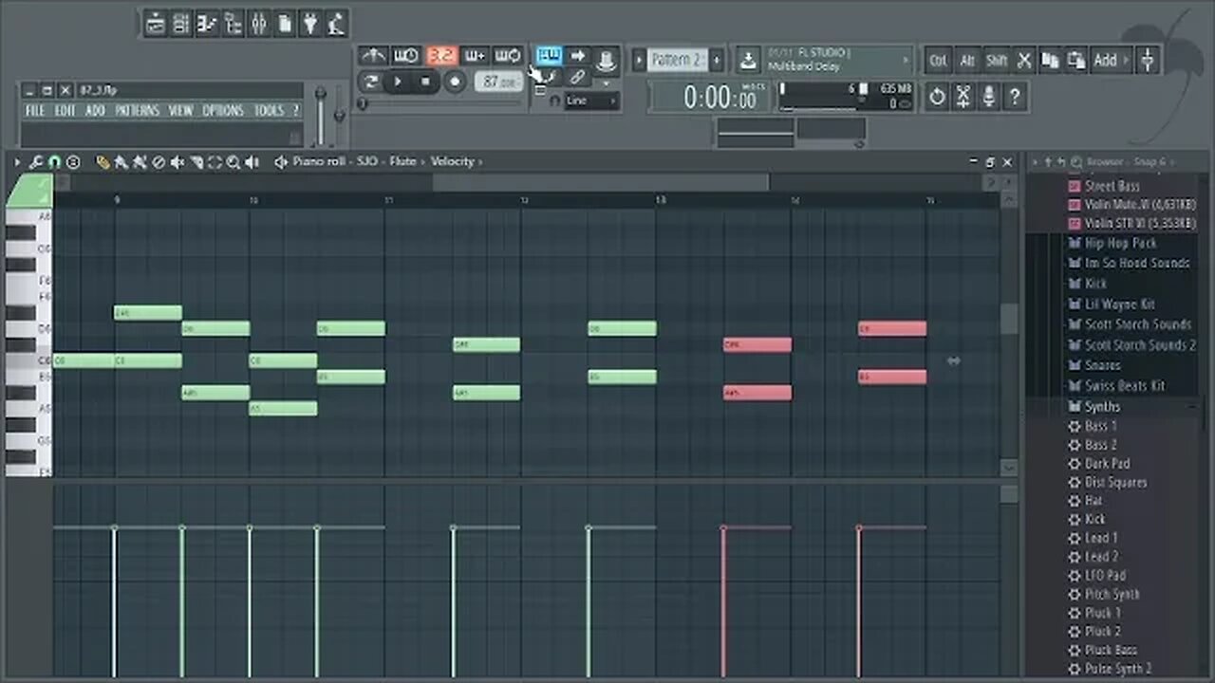The image size is (1215, 683).
Task: Open the Line snap dropdown
Action: [x=591, y=101]
